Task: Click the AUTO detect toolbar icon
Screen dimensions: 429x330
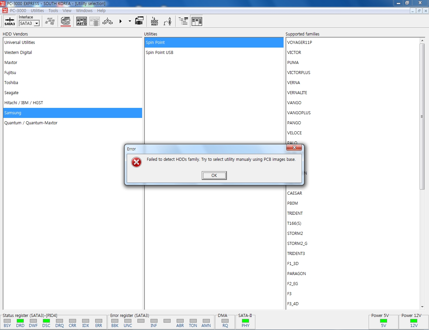Action: pyautogui.click(x=81, y=21)
